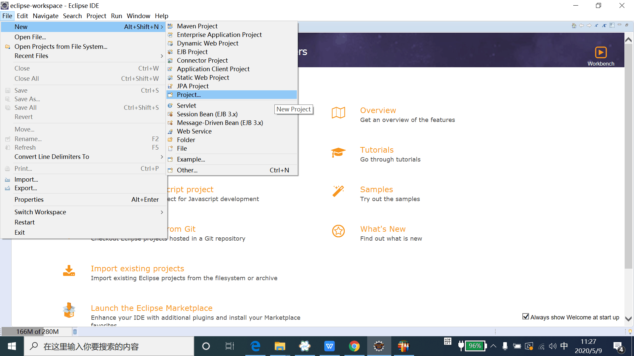The width and height of the screenshot is (634, 356).
Task: Click the Eclipse IDE taskbar icon
Action: (x=379, y=346)
